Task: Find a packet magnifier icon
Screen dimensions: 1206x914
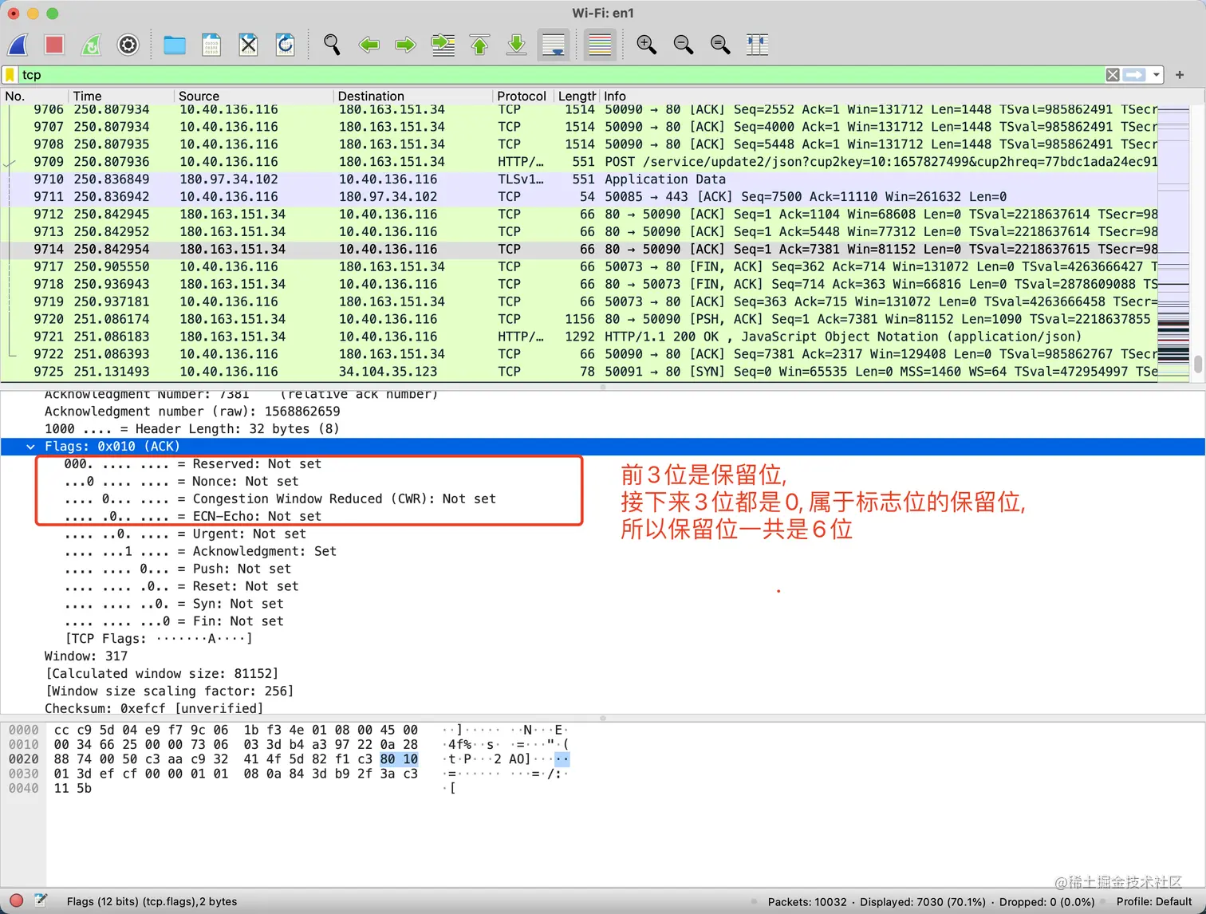Action: [332, 45]
